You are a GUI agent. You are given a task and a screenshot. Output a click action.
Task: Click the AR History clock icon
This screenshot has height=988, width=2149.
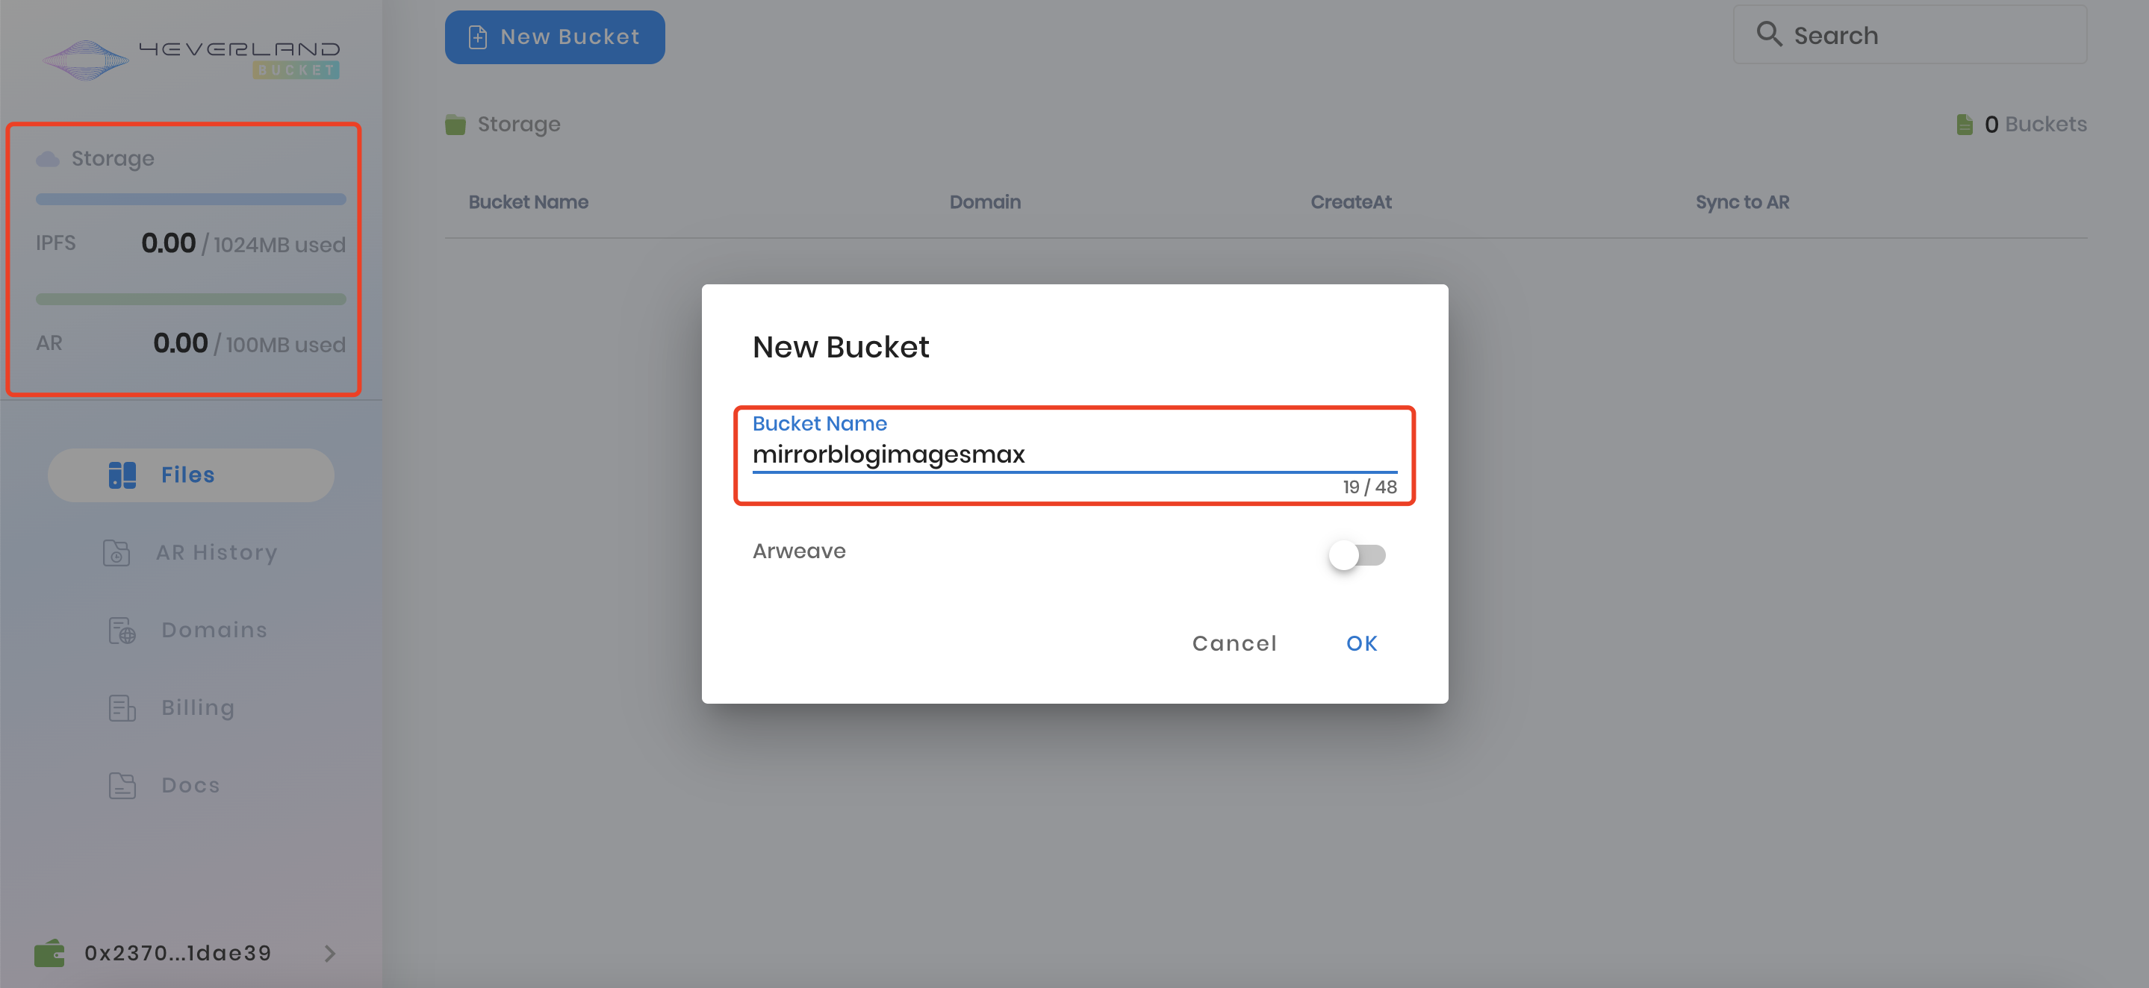[116, 553]
